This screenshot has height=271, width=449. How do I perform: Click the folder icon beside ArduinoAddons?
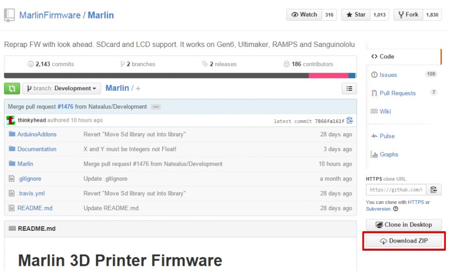(12, 134)
